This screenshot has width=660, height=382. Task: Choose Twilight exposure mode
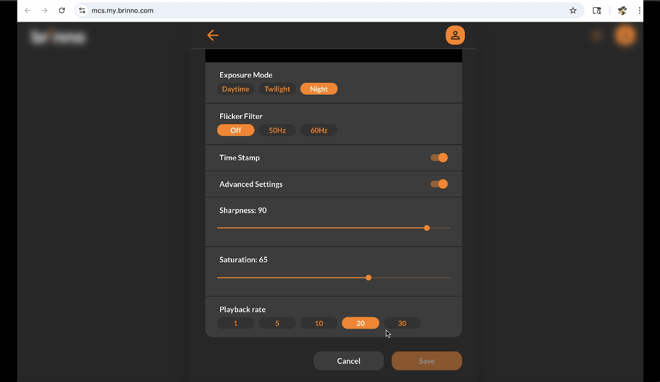pos(277,89)
